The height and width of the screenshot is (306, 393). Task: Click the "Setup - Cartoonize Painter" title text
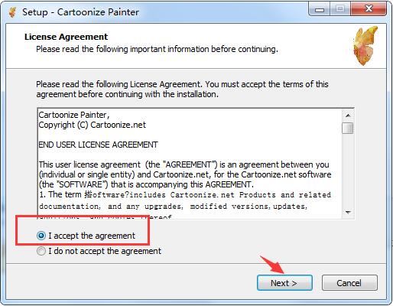[80, 12]
